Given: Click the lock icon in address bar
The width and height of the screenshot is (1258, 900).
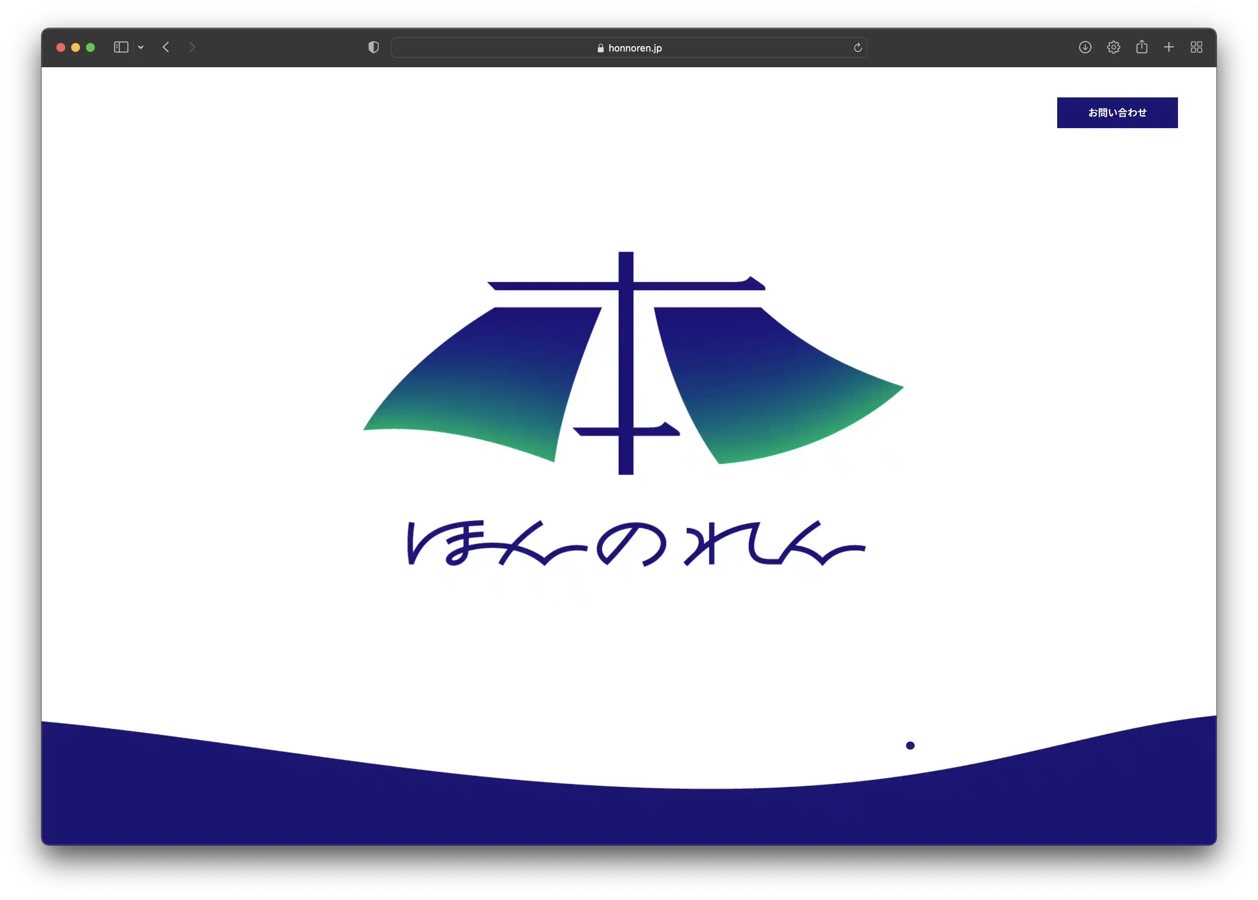Looking at the screenshot, I should tap(600, 48).
